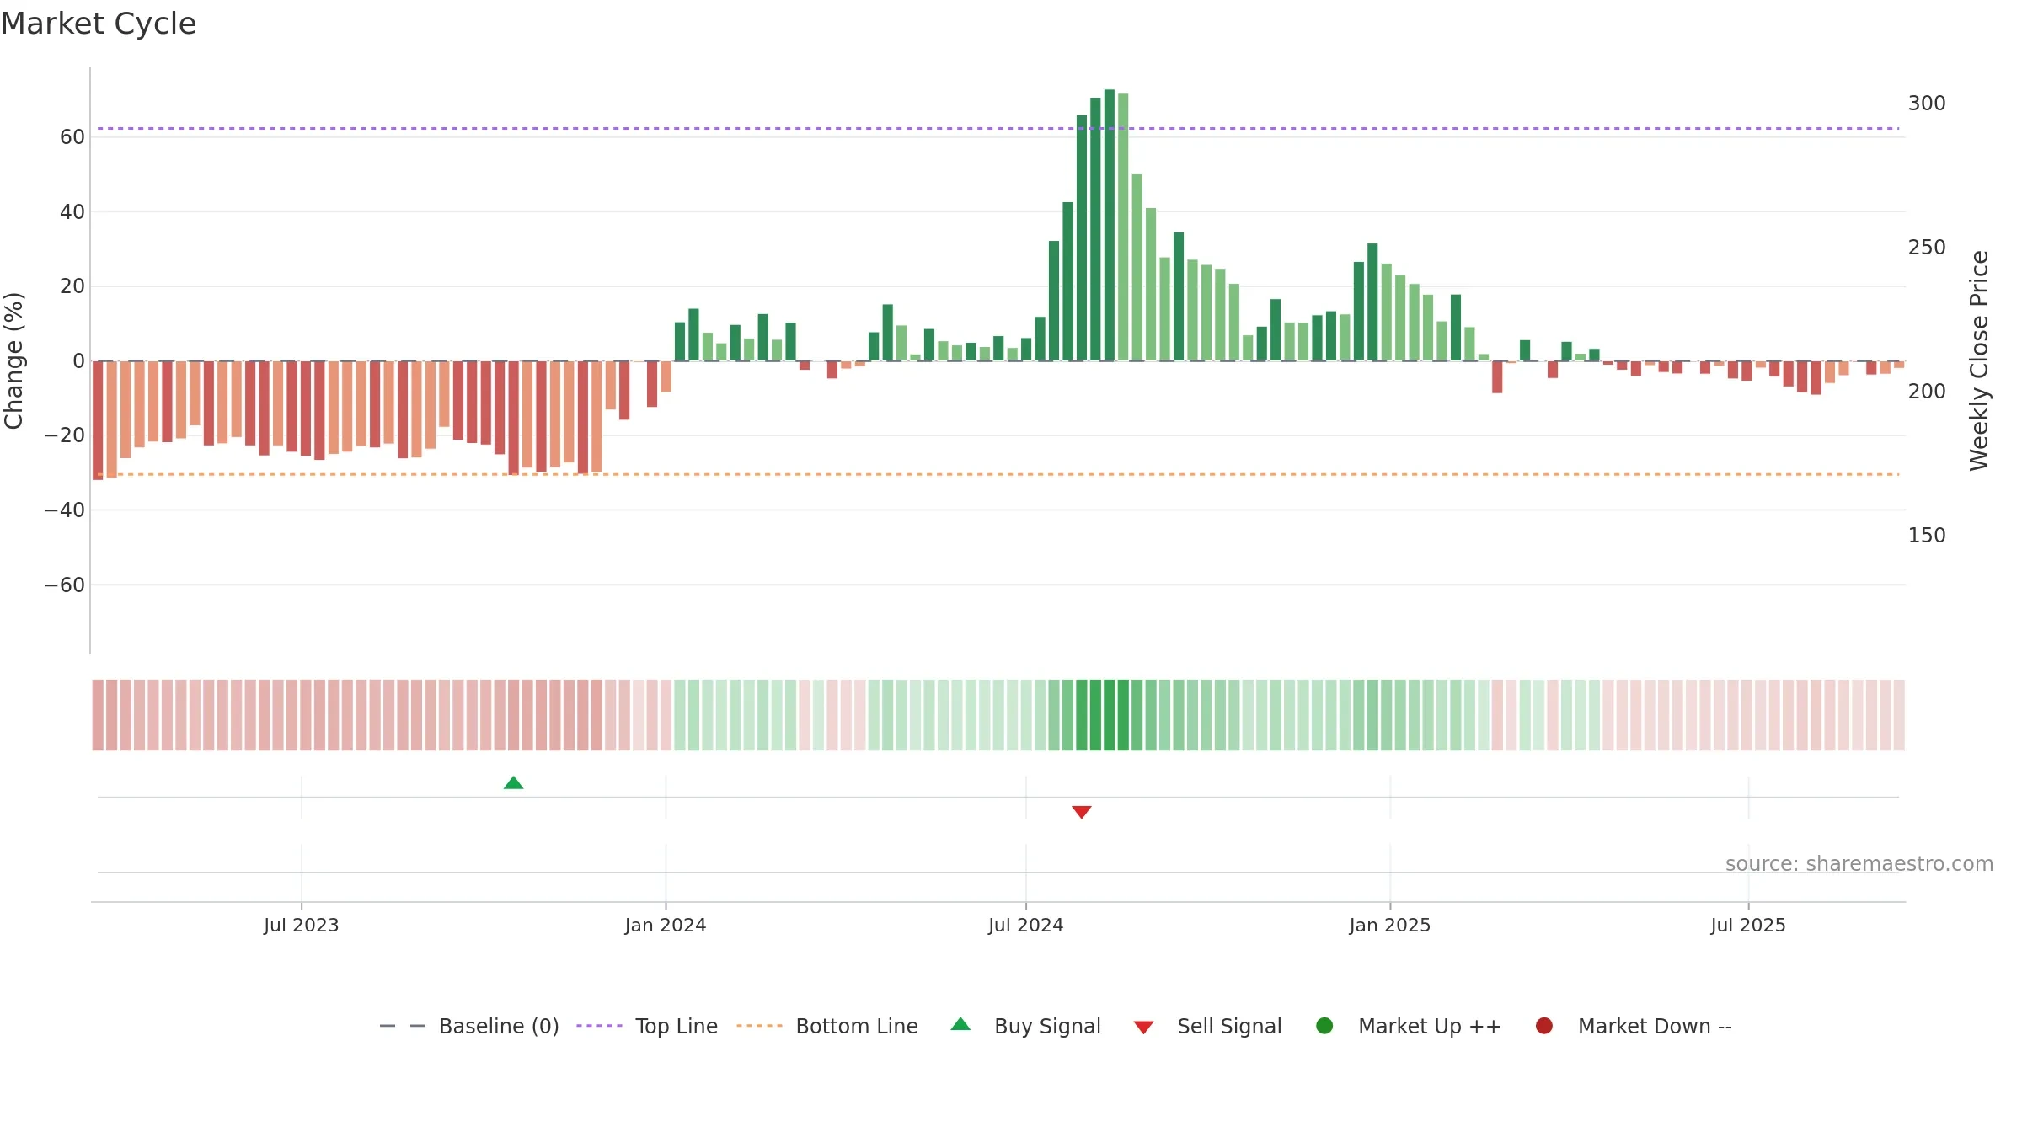Click the −60 tick on the change axis
The image size is (2022, 1137).
pyautogui.click(x=65, y=585)
